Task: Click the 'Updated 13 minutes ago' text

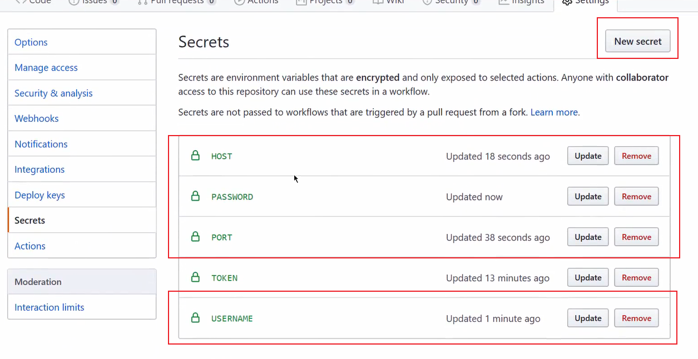Action: pos(498,278)
